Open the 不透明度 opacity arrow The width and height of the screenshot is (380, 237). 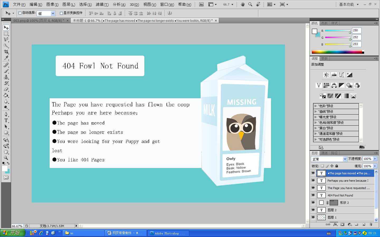[x=375, y=159]
